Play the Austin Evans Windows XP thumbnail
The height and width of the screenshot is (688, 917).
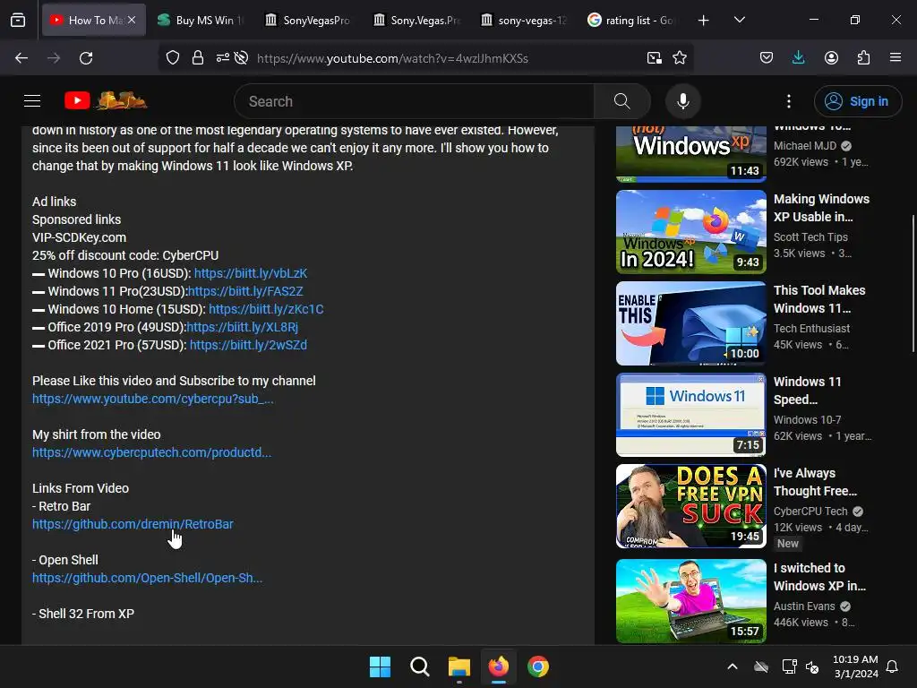[x=690, y=601]
